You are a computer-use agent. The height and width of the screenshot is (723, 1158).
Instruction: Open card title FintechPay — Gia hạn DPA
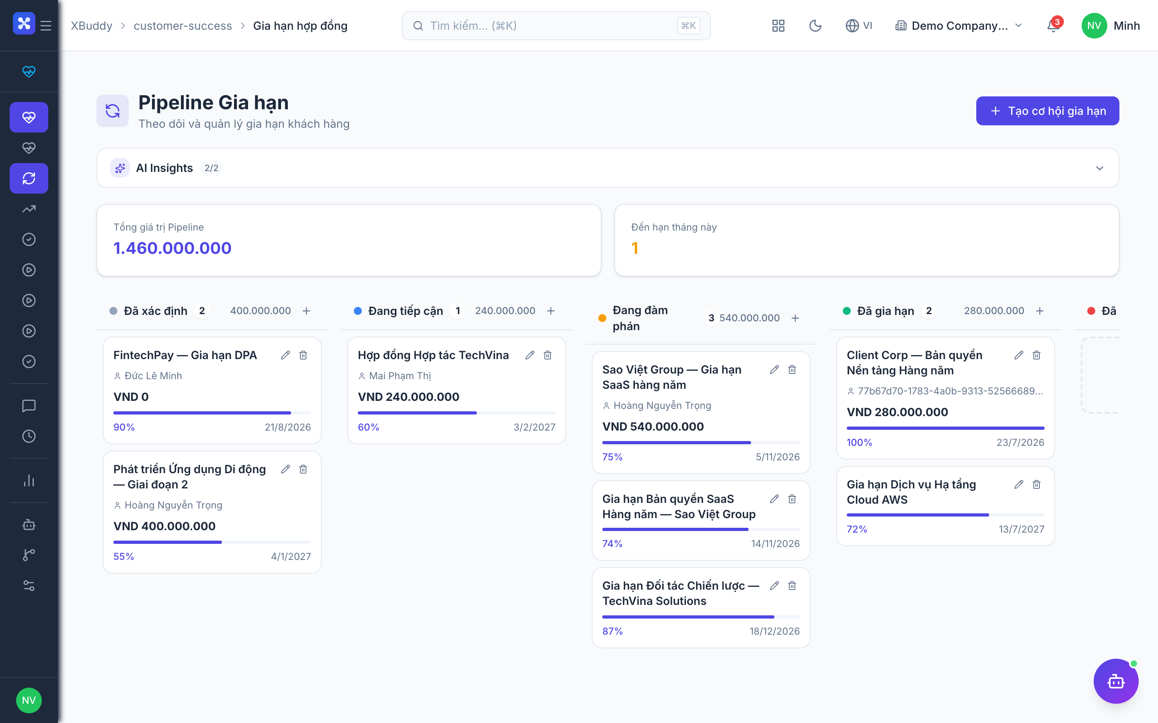[x=185, y=355]
